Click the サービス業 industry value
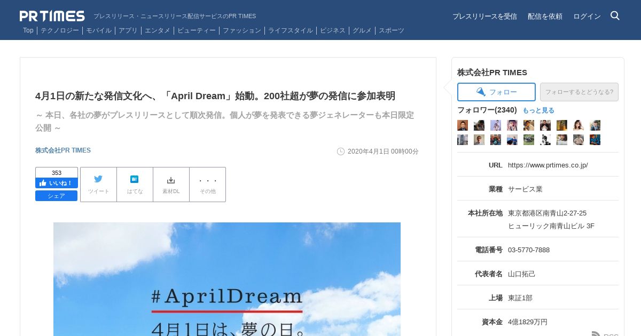Image resolution: width=641 pixels, height=336 pixels. pyautogui.click(x=525, y=189)
